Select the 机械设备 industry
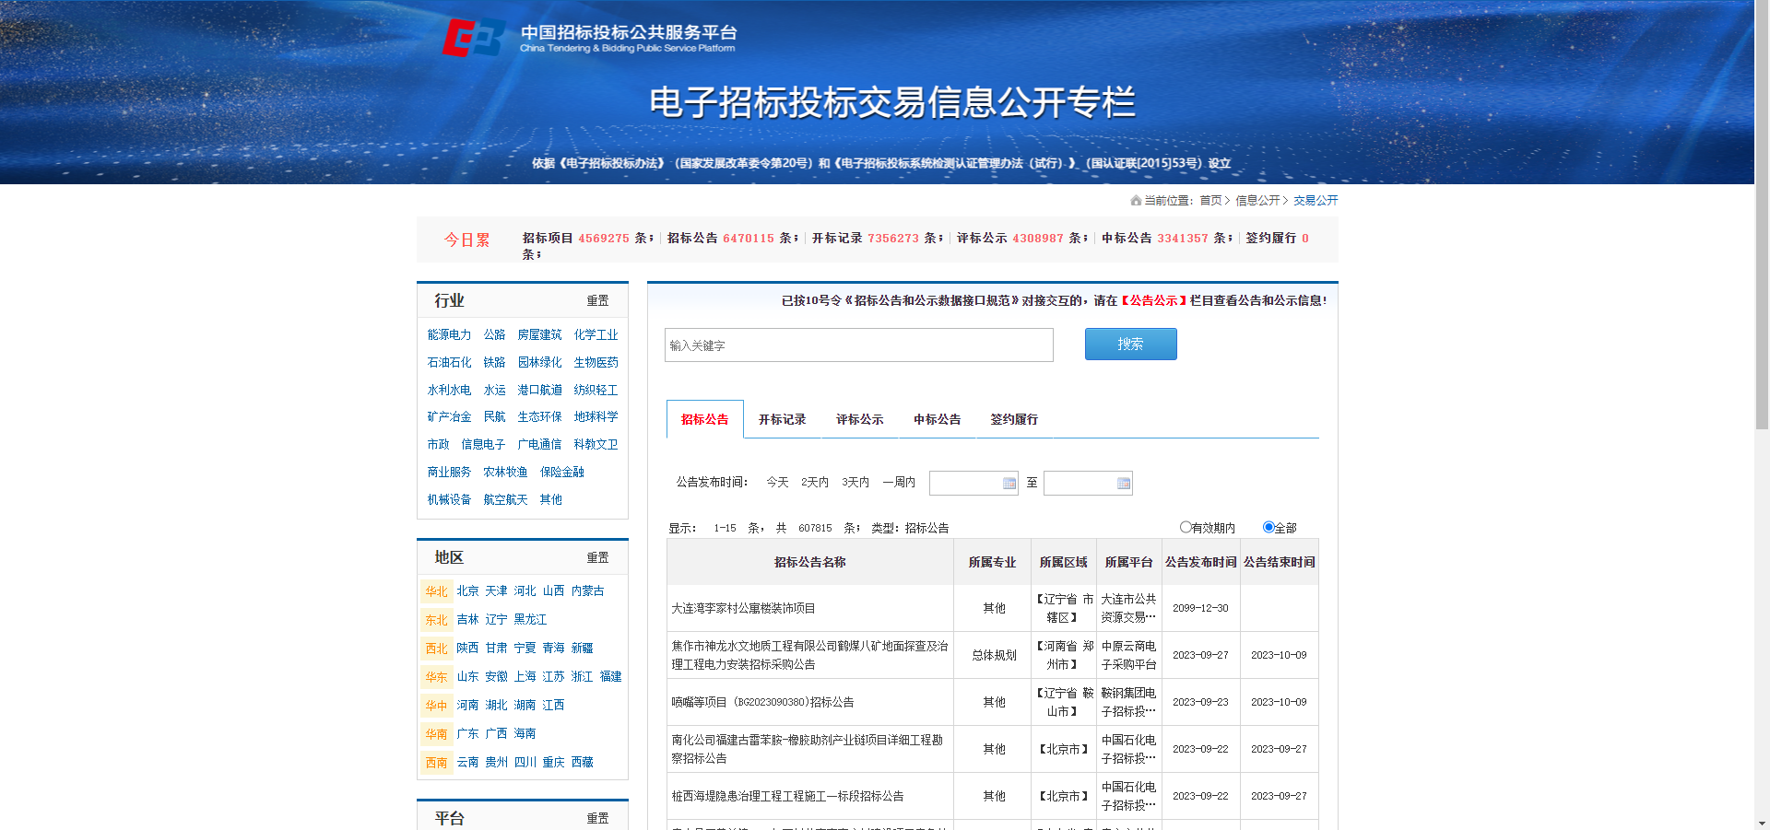1770x830 pixels. coord(449,499)
